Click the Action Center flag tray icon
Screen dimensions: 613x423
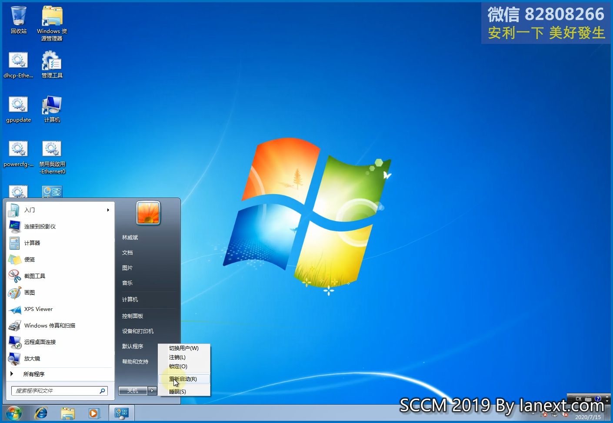pyautogui.click(x=544, y=413)
